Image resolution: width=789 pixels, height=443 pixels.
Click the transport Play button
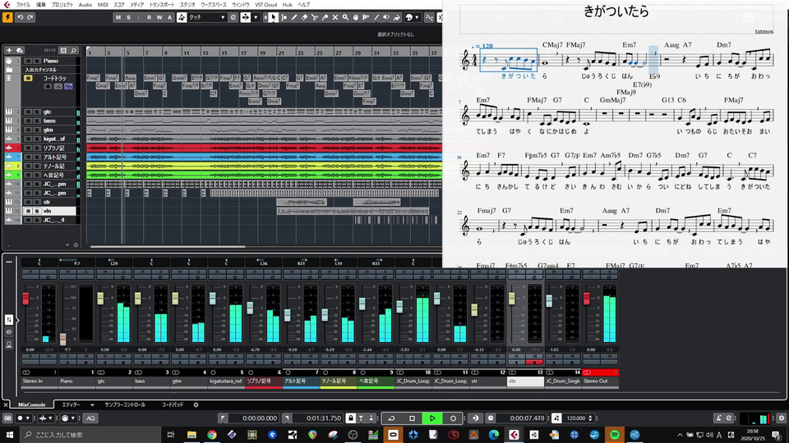click(432, 418)
